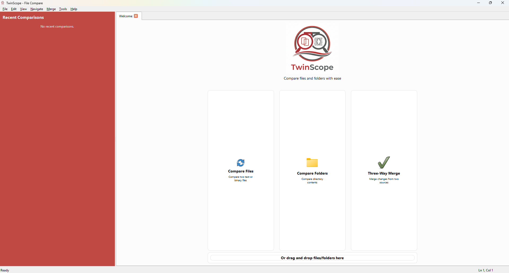The width and height of the screenshot is (509, 273).
Task: Click 'Merge changes from two sources' description
Action: [x=384, y=181]
